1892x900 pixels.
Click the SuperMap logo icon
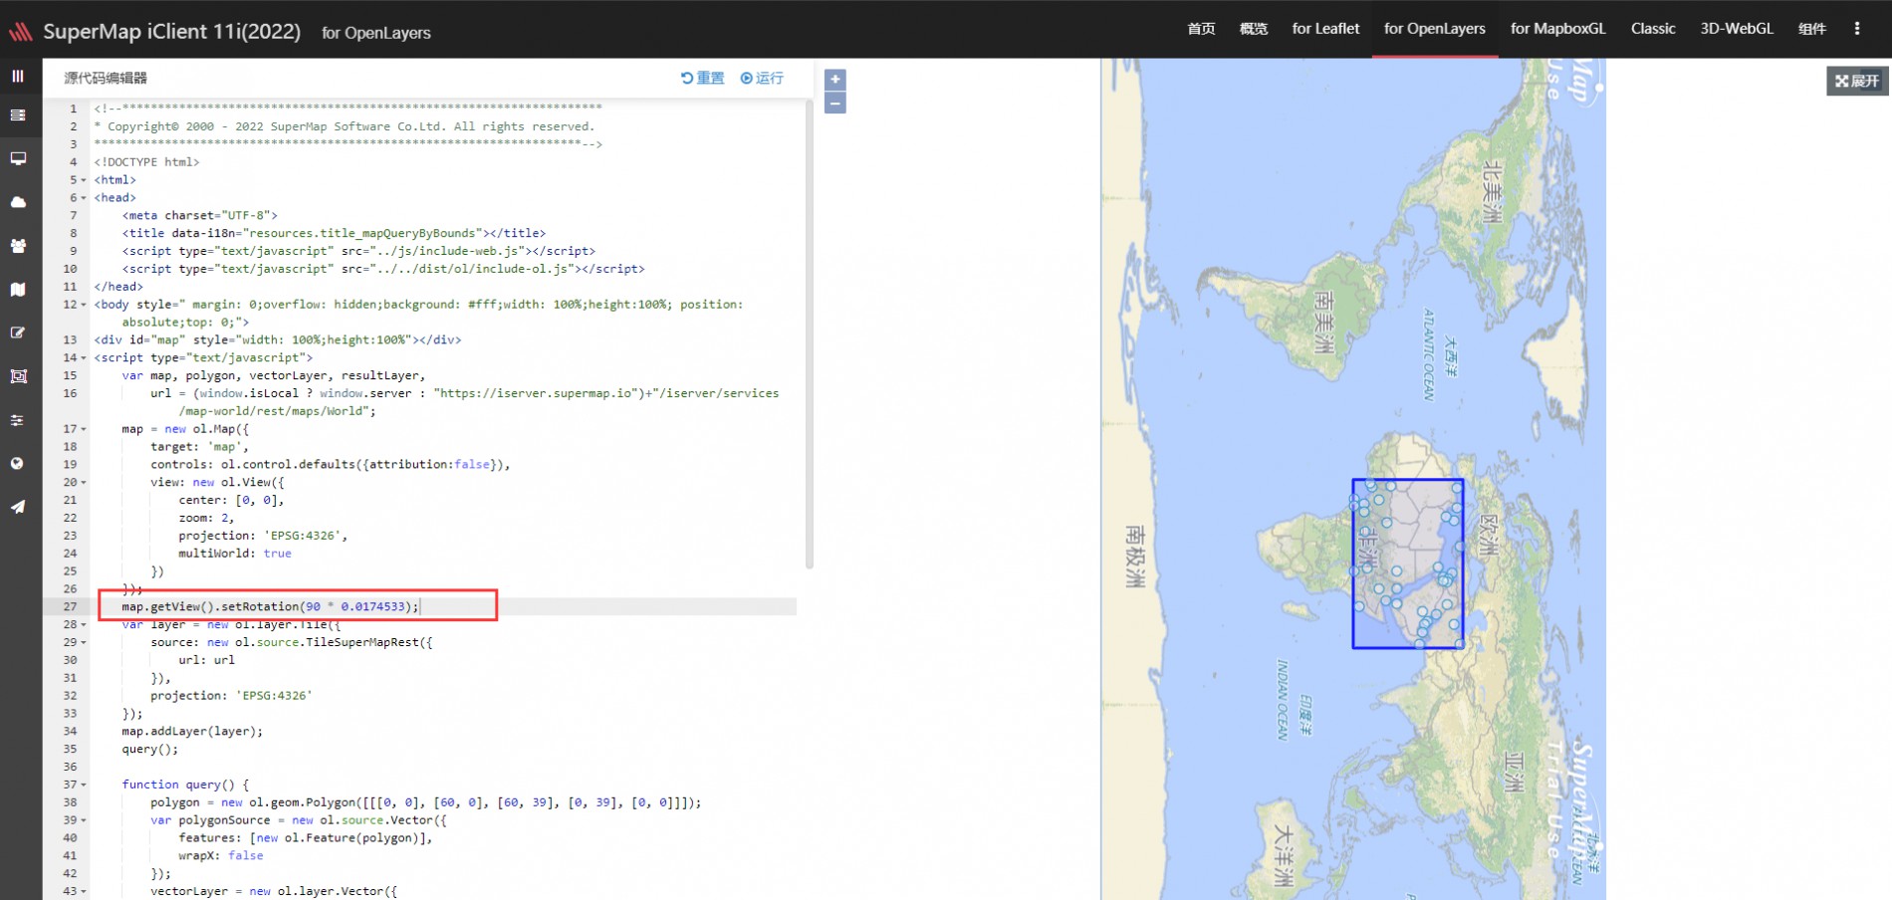coord(21,32)
